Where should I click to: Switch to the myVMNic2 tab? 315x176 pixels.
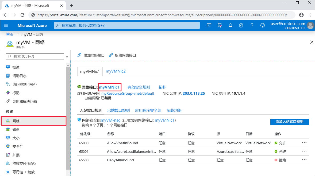[x=116, y=71]
